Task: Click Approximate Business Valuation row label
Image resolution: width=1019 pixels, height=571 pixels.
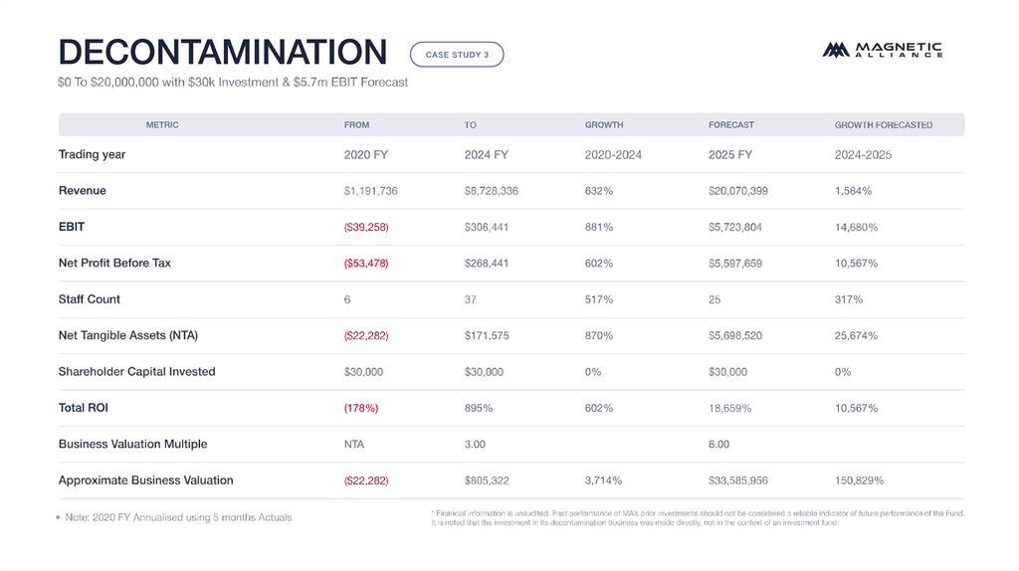Action: click(x=145, y=480)
